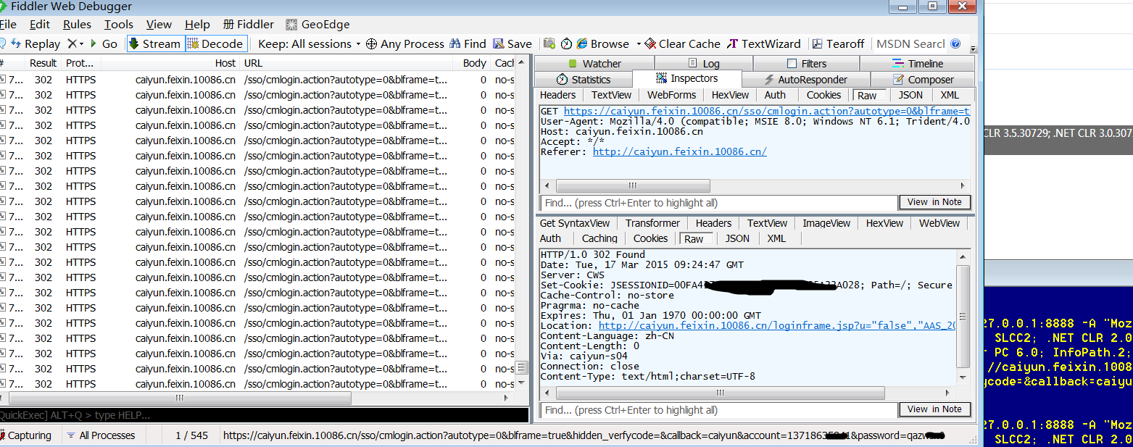The width and height of the screenshot is (1133, 447).
Task: Click the camera screenshot toolbar icon
Action: (549, 43)
